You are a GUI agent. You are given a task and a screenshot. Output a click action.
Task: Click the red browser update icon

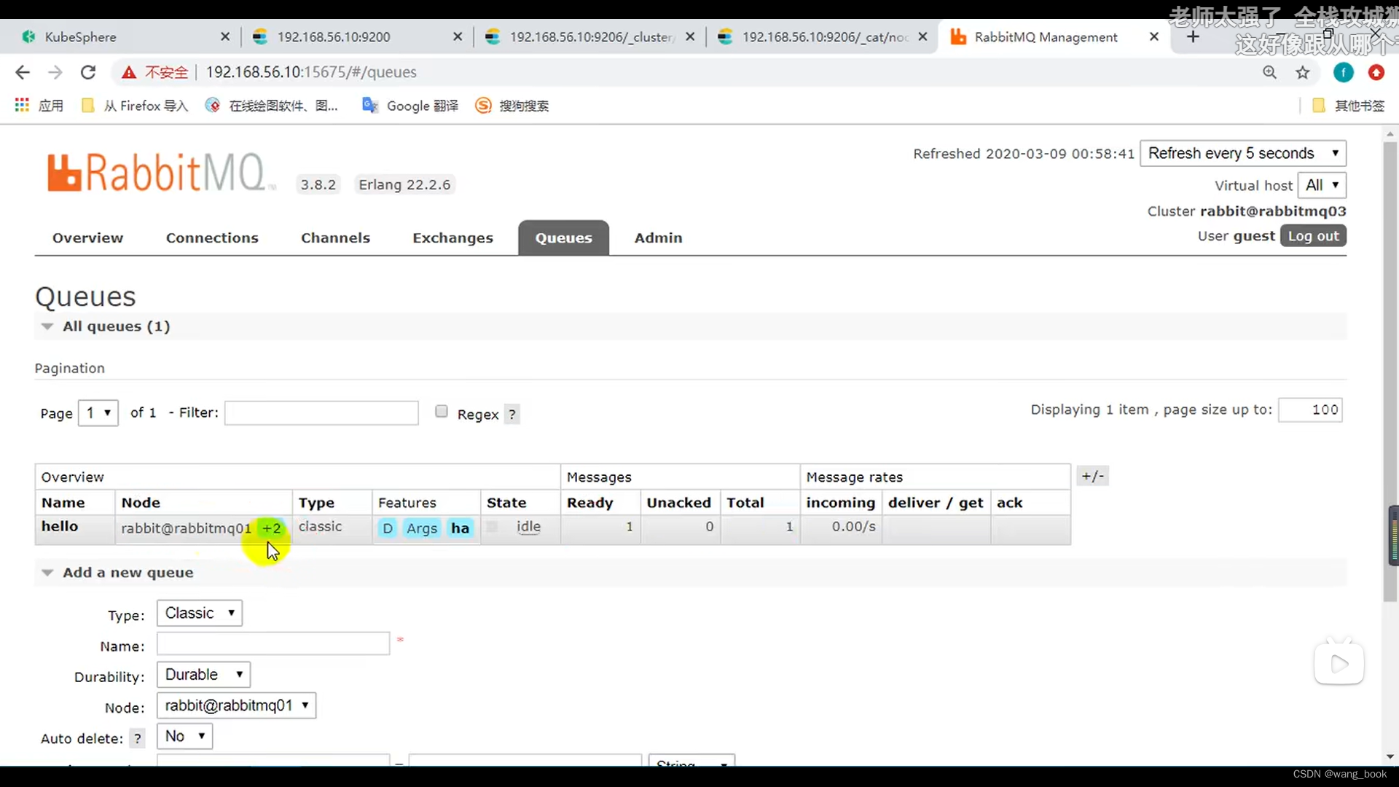[x=1376, y=72]
